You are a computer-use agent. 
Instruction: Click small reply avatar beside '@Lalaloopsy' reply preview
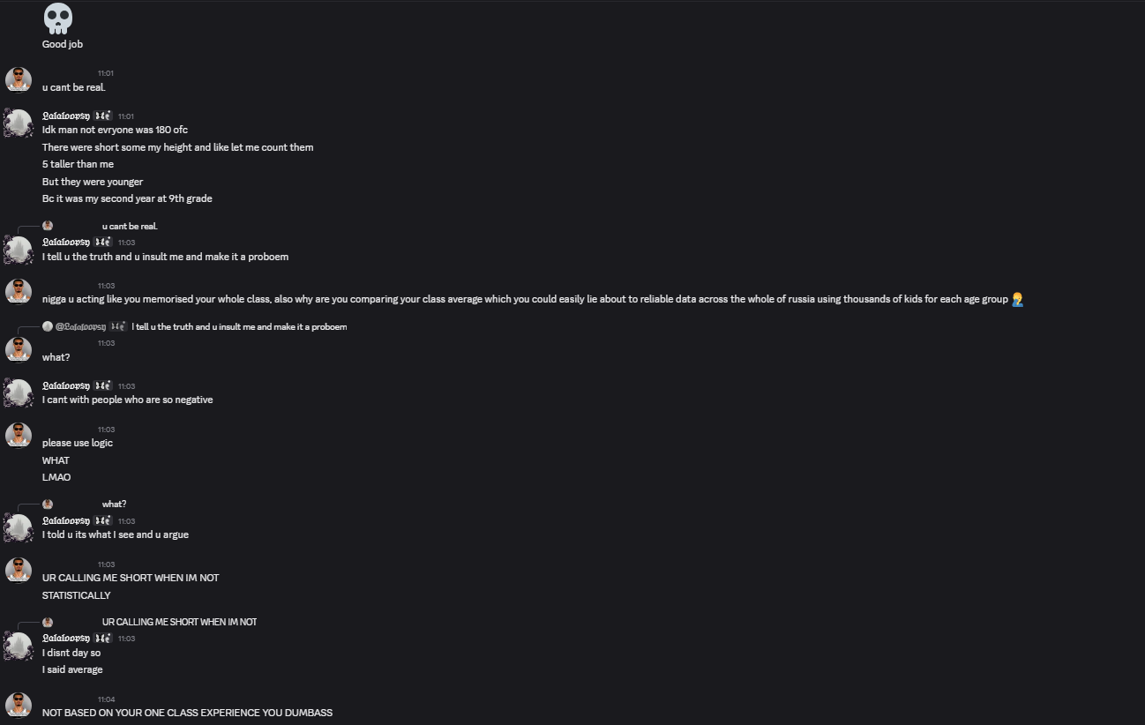[x=48, y=326]
